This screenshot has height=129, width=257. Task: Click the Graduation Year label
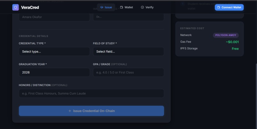[x=33, y=64]
